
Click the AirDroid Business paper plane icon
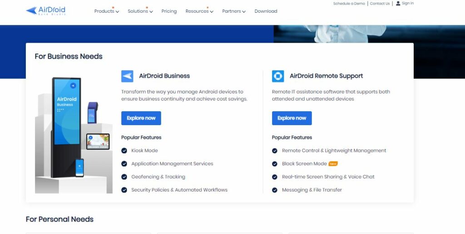click(x=127, y=76)
